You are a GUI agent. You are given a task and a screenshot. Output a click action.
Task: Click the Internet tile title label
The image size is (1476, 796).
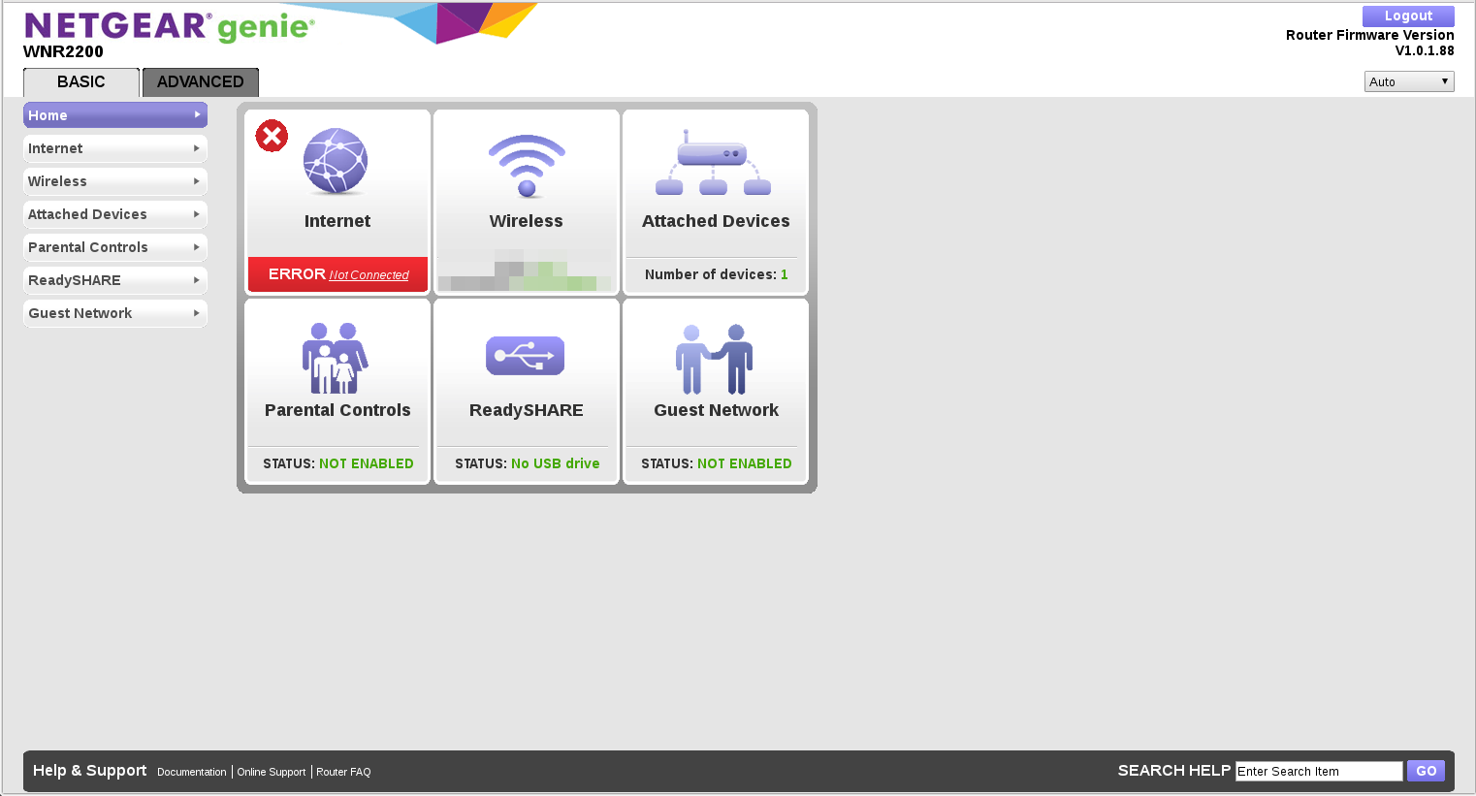[337, 221]
